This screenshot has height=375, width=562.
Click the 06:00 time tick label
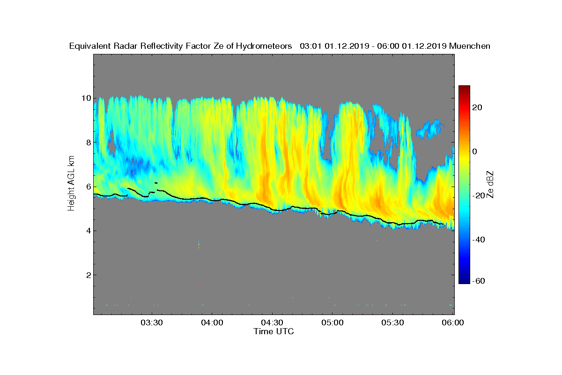pos(452,322)
